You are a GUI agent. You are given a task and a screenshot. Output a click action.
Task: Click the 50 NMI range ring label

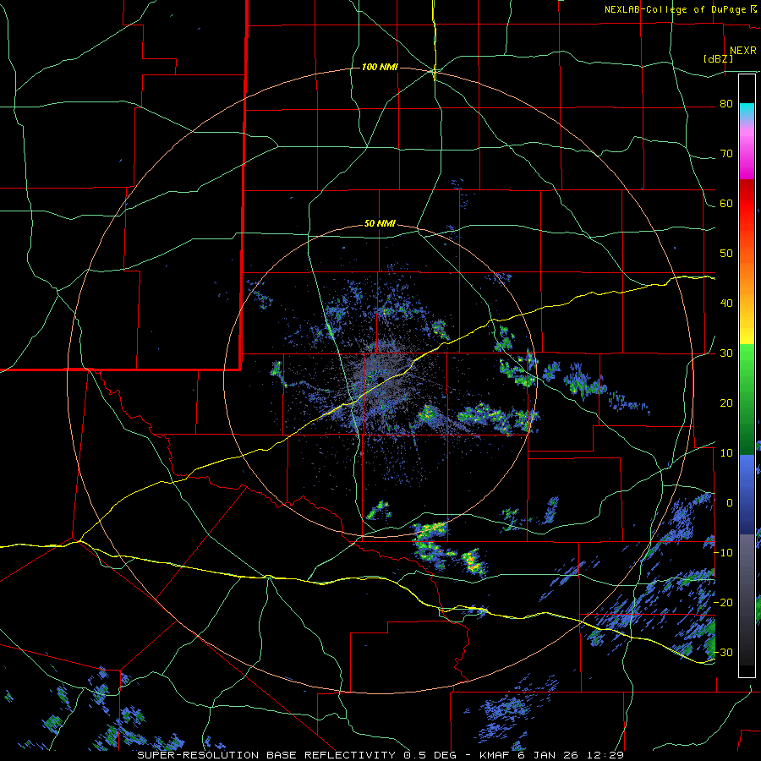[x=380, y=224]
